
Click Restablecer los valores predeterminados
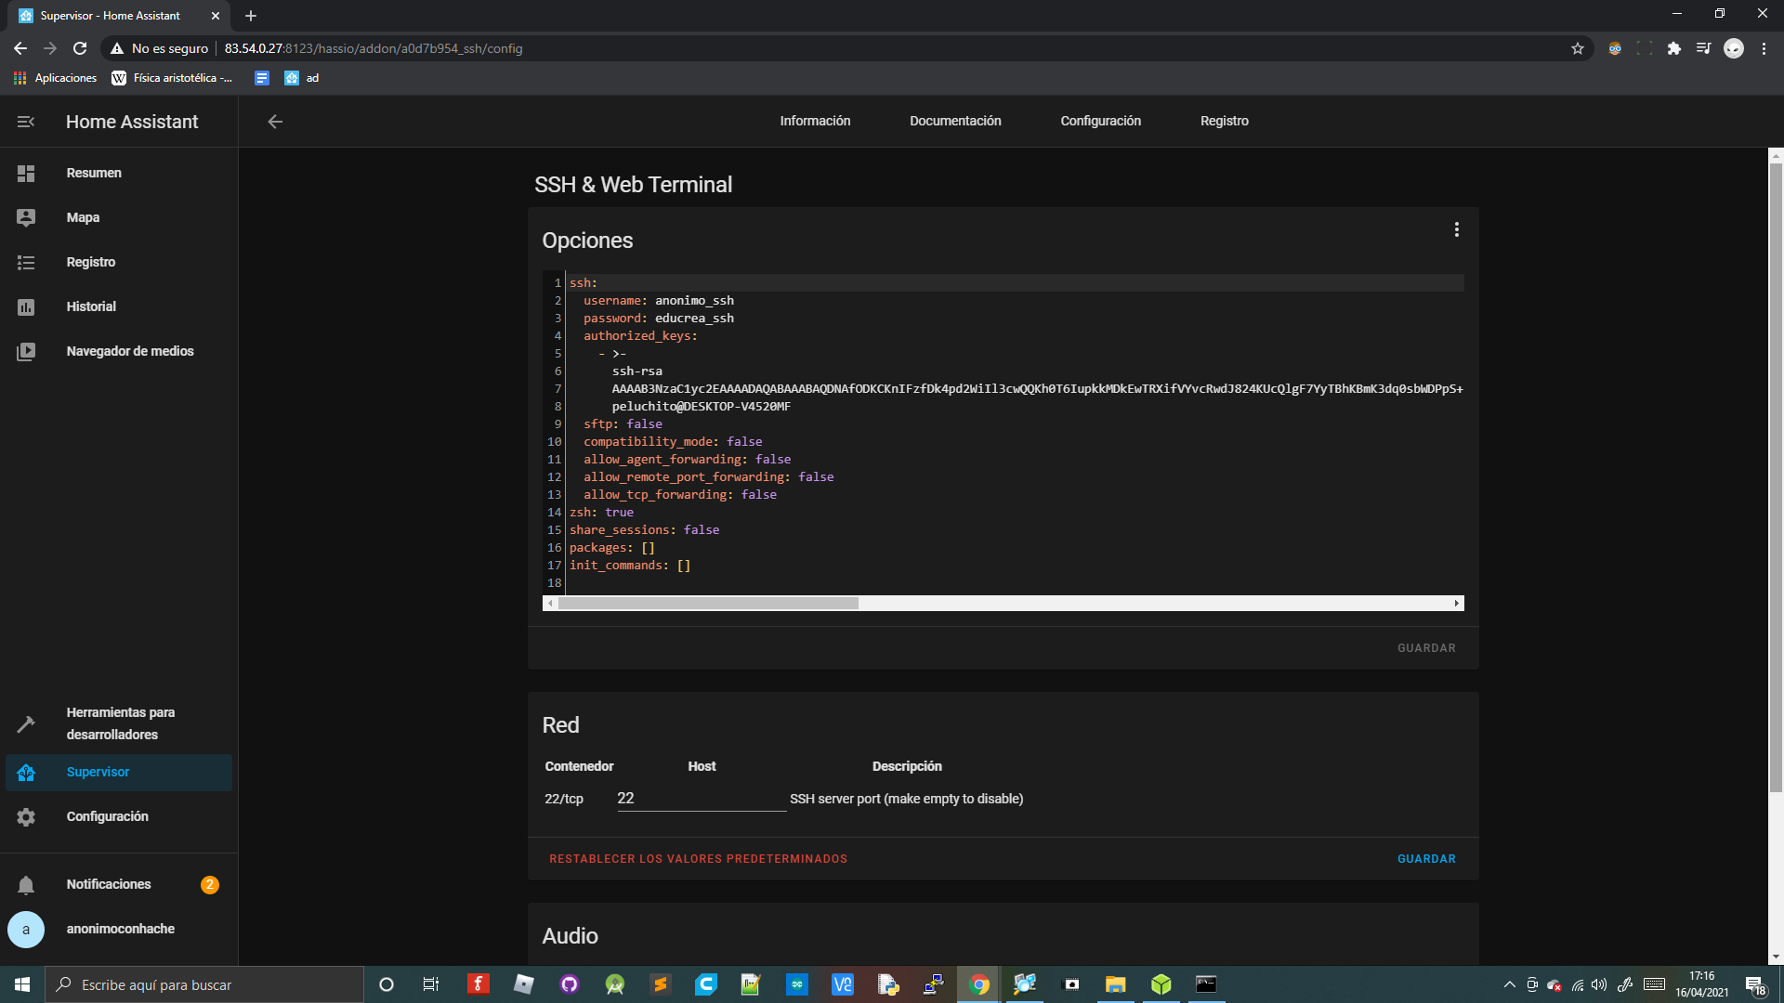(698, 859)
